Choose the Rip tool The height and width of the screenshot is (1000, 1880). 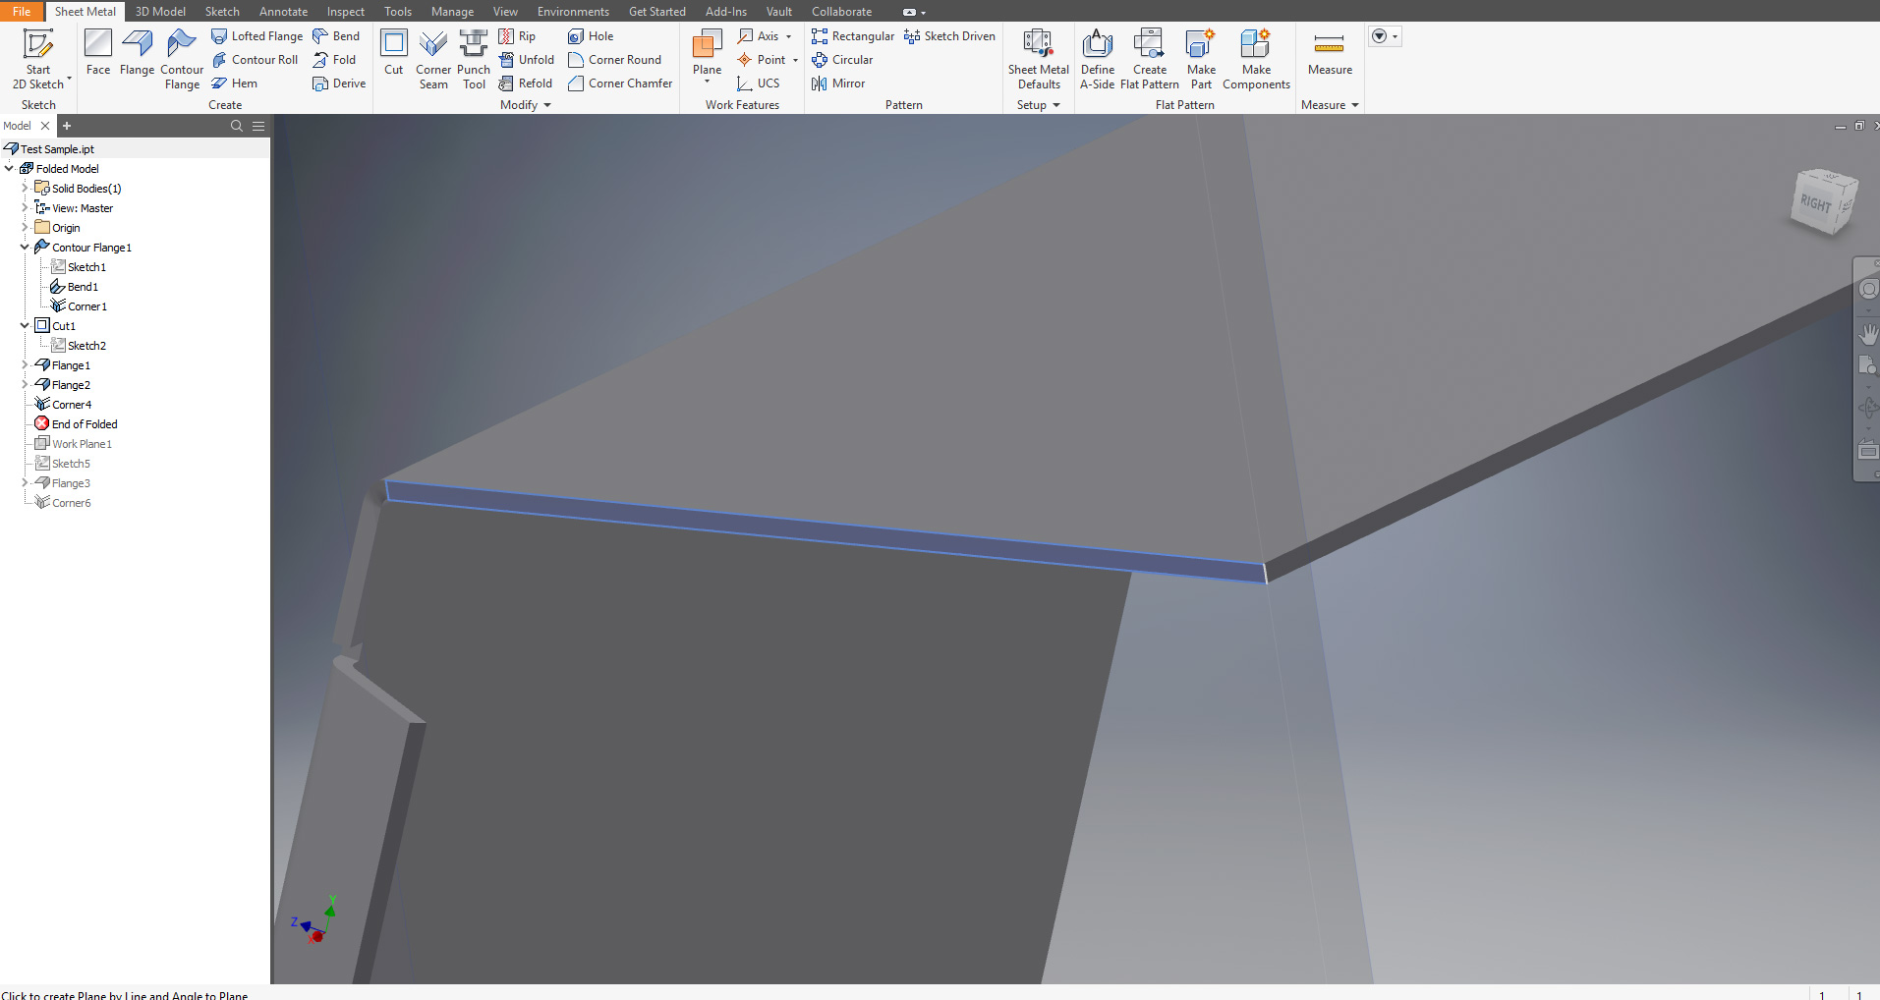tap(518, 36)
